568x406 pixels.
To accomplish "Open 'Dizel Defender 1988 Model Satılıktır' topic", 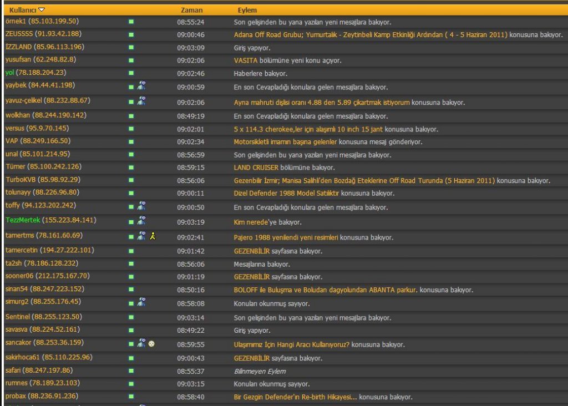I will click(286, 194).
